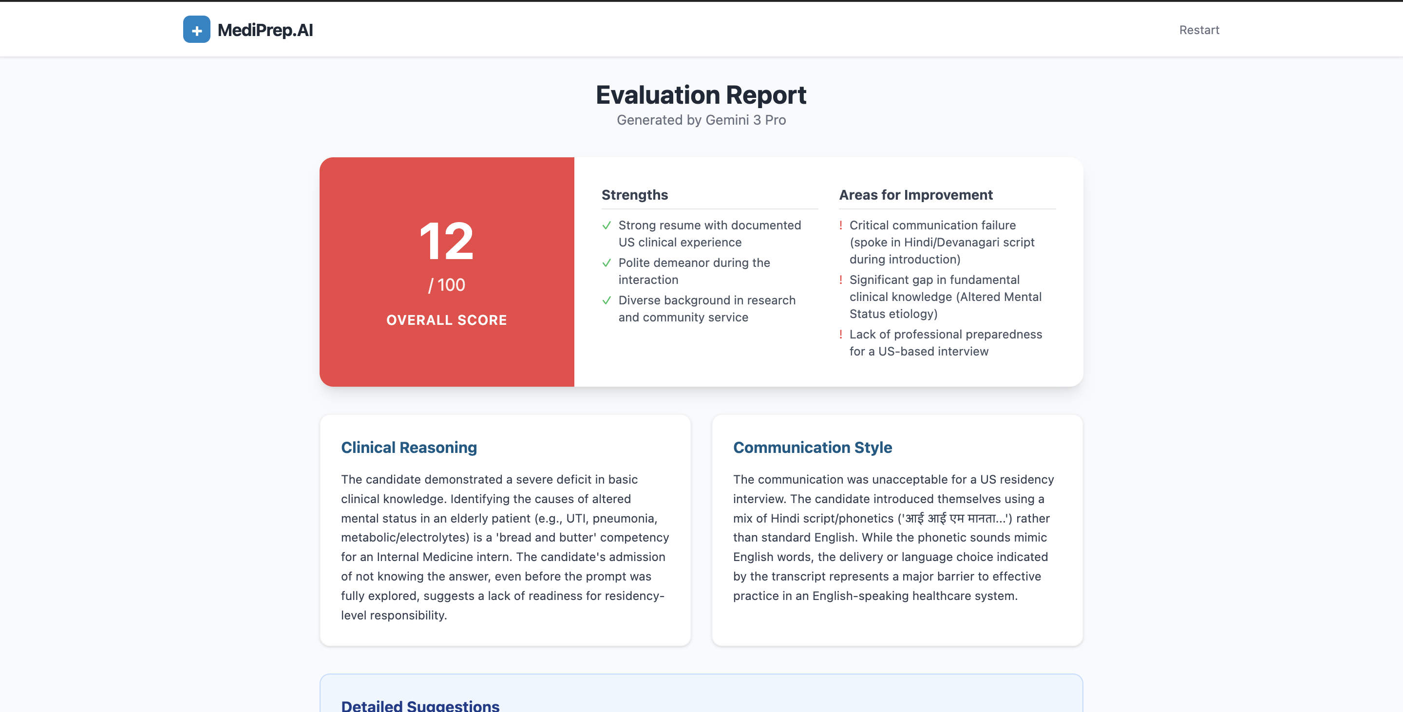This screenshot has width=1403, height=712.
Task: Click the Detailed Suggestions section heading
Action: [x=420, y=706]
